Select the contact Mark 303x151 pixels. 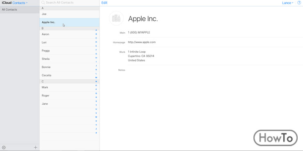[70, 87]
